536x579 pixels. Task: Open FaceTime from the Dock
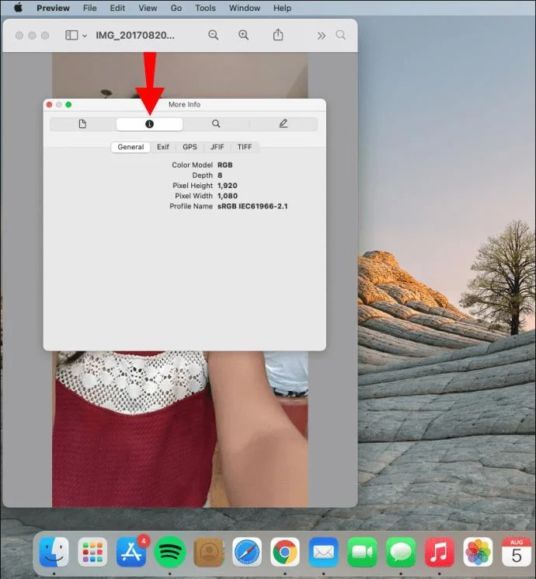(x=362, y=553)
